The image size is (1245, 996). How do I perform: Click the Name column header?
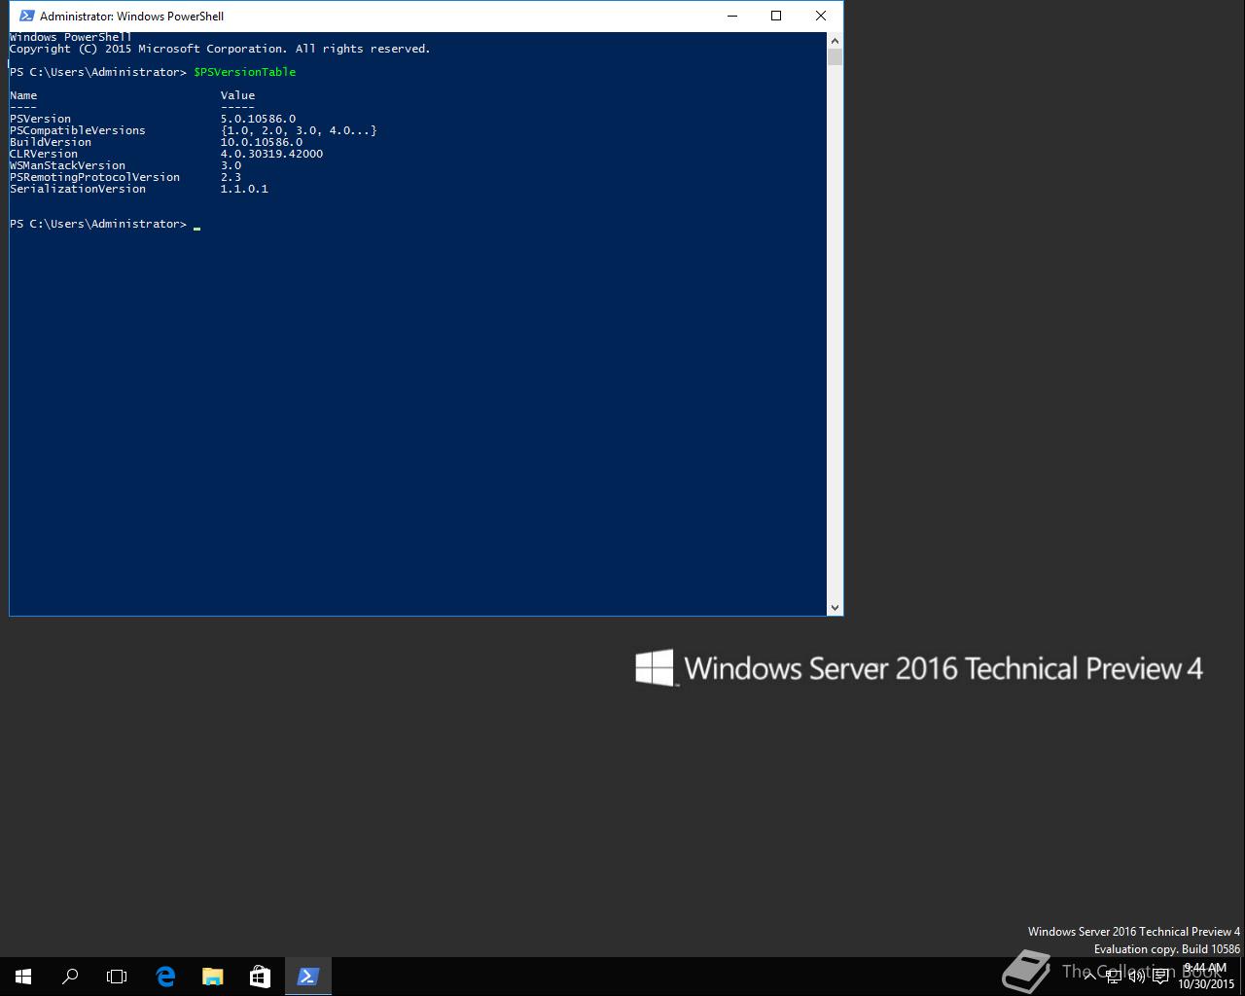pos(23,95)
